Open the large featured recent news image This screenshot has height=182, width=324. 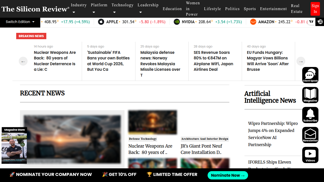[72, 139]
